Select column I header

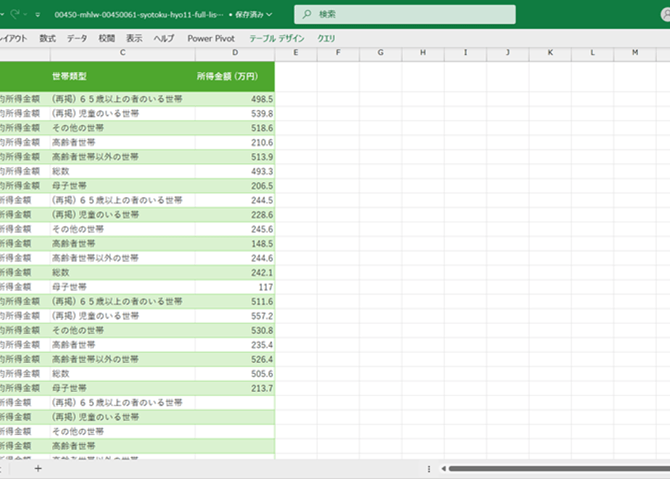(466, 52)
